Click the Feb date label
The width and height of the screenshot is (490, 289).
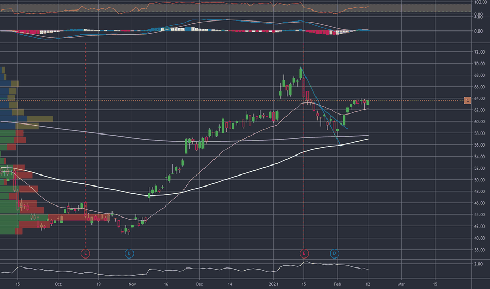[x=337, y=284]
